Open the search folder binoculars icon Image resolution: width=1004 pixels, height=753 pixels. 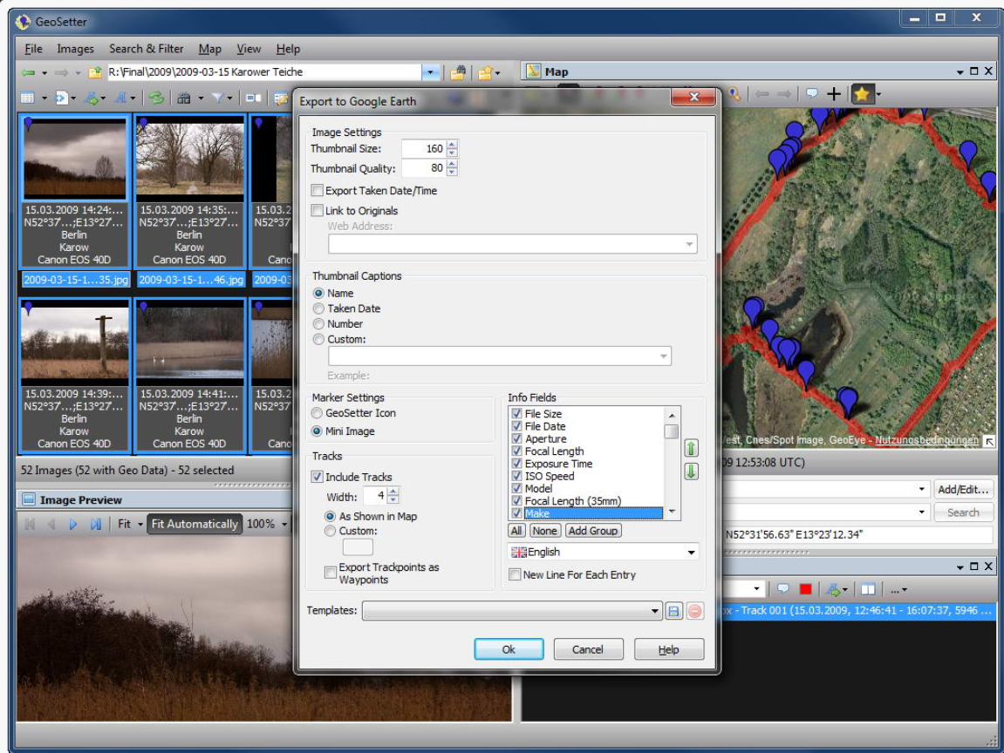(458, 73)
